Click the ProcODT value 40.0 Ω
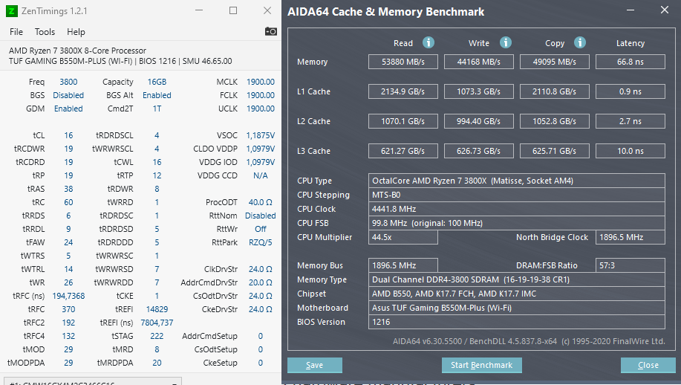 click(261, 202)
